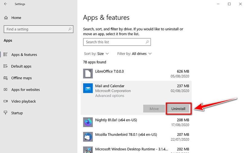Go back using the Settings back arrow
Viewport: 246px width, 153px height.
[x=6, y=4]
